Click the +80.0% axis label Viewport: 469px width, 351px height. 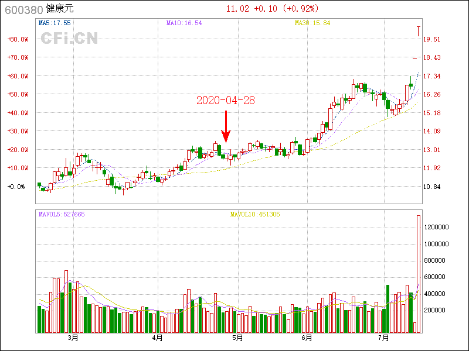tap(18, 39)
